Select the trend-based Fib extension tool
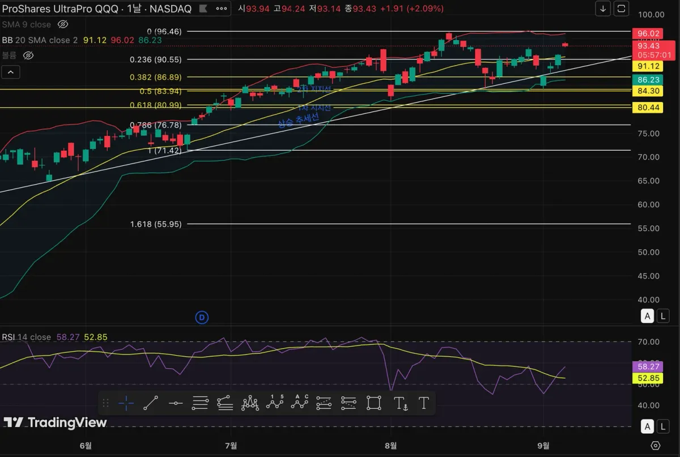Viewport: 680px width, 457px height. (x=225, y=403)
